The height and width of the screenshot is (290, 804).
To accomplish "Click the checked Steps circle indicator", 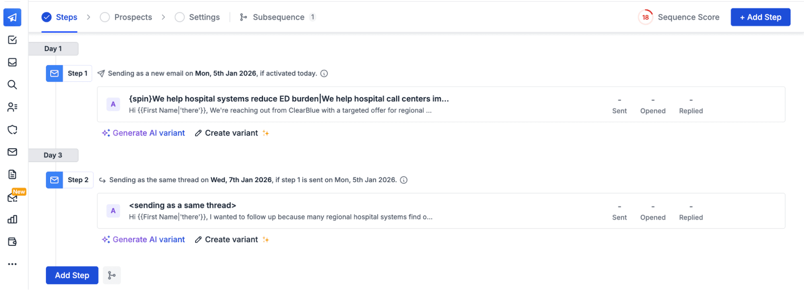I will pos(47,17).
